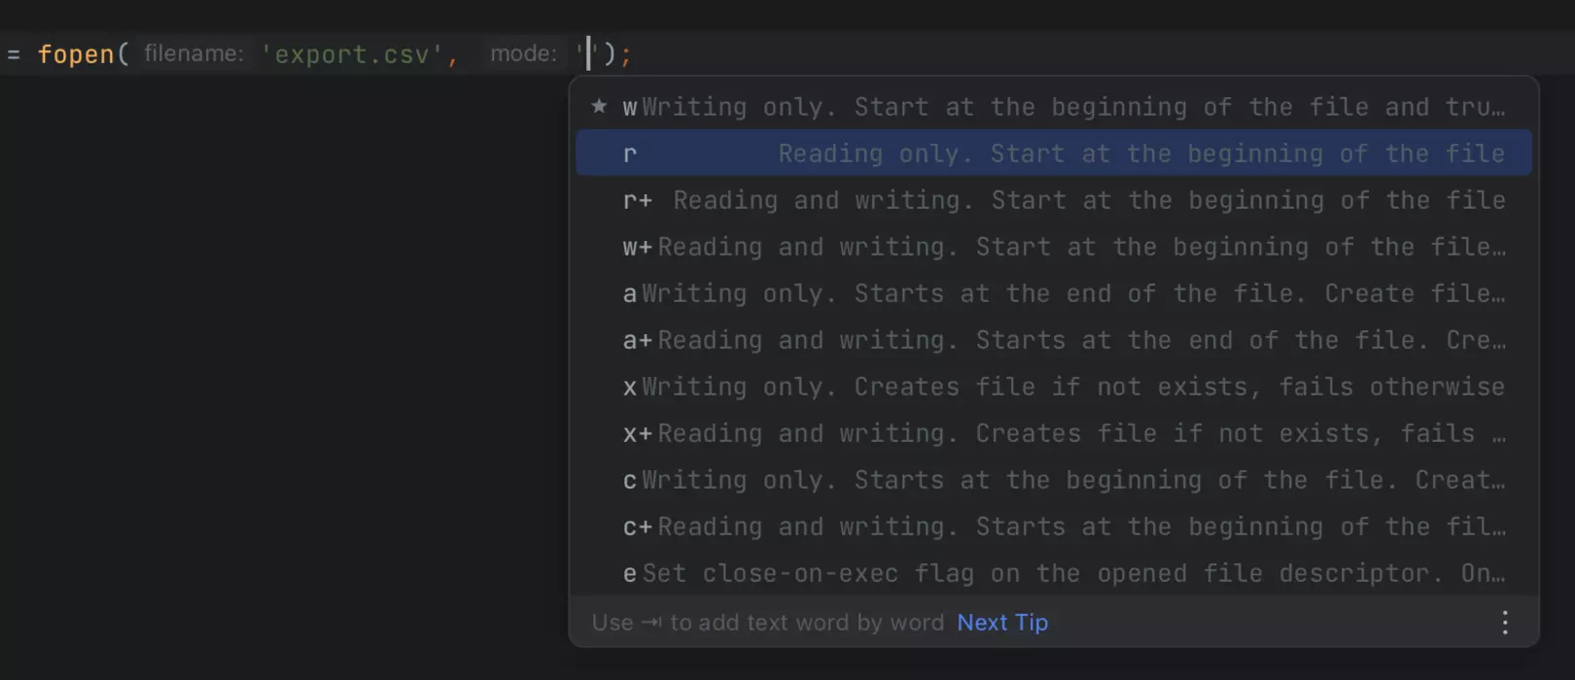Click the fopen function name
Viewport: 1575px width, 680px height.
[76, 54]
